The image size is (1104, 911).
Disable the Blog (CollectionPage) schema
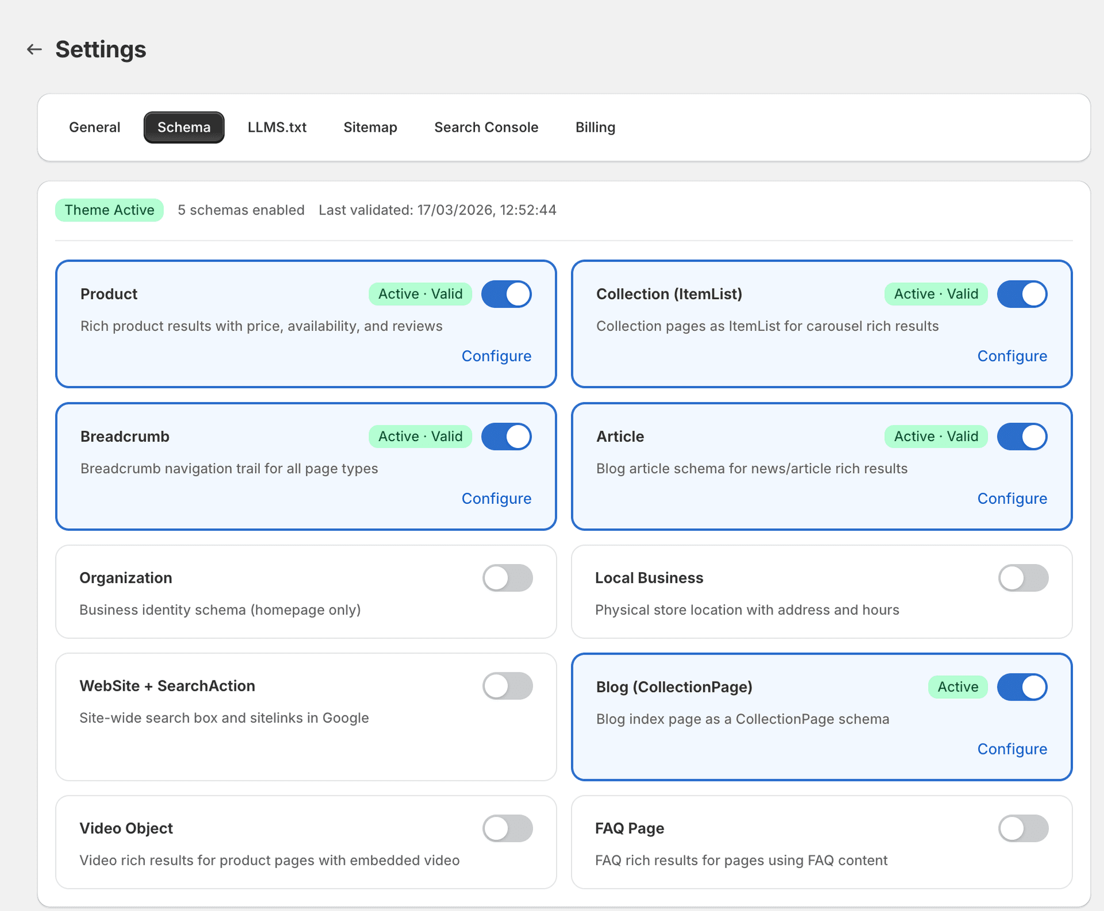tap(1022, 687)
